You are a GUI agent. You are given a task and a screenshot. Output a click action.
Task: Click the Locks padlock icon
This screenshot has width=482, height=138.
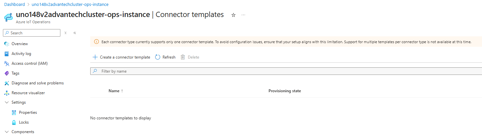tap(14, 122)
